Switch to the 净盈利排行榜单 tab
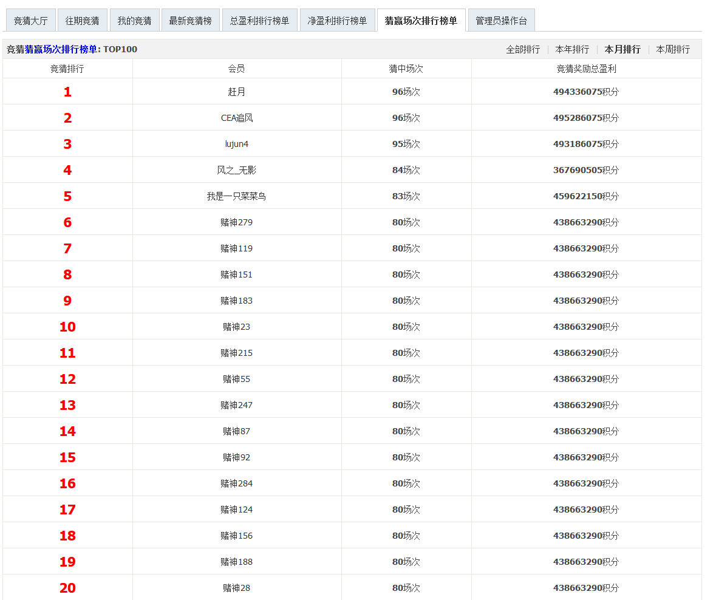Screen dimensions: 716x600 coord(337,21)
